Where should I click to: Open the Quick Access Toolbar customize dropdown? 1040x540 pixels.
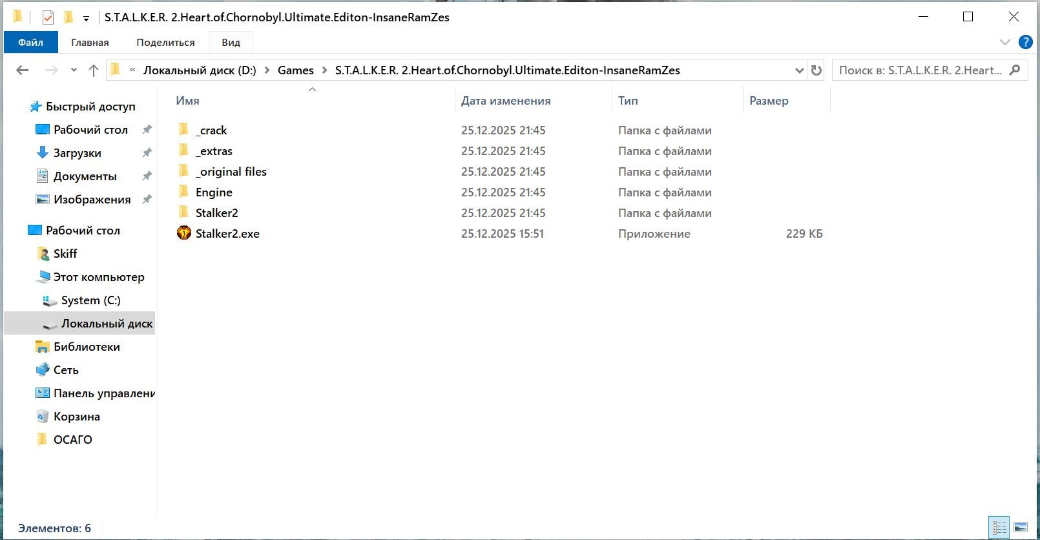click(86, 19)
